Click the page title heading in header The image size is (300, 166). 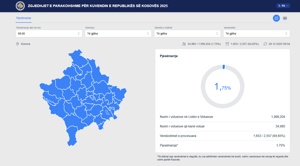click(98, 6)
